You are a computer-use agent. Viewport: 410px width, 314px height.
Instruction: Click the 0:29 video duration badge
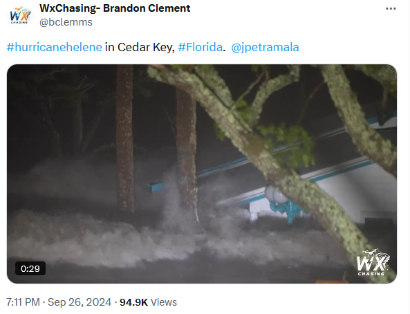point(30,268)
